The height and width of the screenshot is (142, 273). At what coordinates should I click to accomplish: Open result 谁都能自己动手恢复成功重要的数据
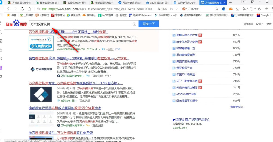pyautogui.click(x=65, y=108)
